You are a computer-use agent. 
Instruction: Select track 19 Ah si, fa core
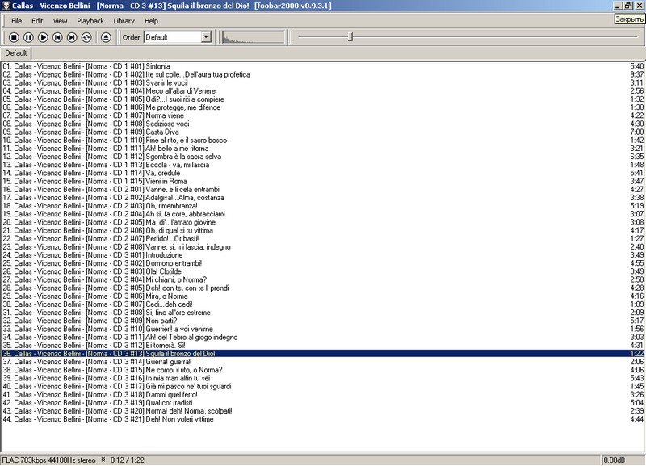pos(322,214)
